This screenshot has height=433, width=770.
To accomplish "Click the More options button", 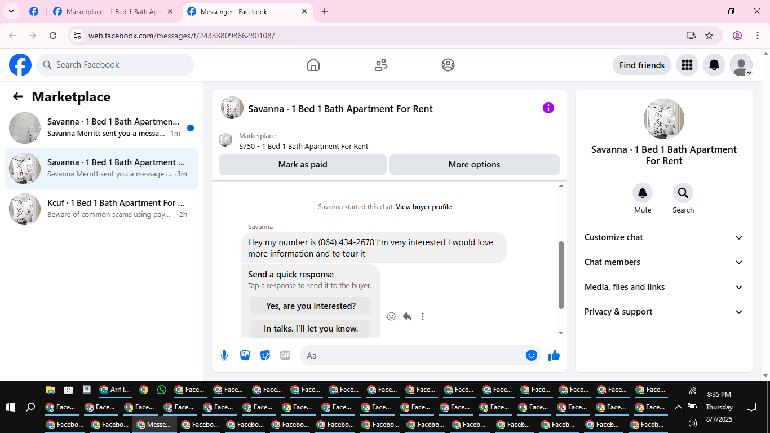I will point(474,165).
